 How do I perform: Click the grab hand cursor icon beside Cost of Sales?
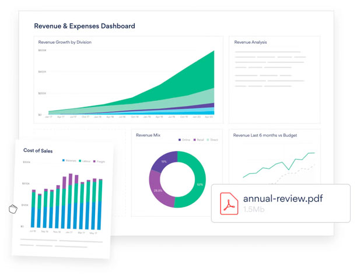13,209
